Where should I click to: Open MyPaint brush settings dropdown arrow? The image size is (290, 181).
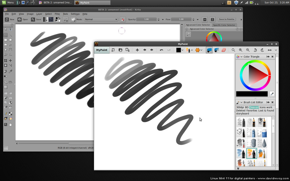pos(201,50)
